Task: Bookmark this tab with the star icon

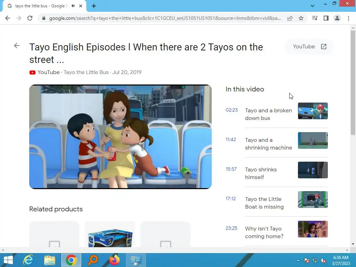Action: click(x=301, y=18)
